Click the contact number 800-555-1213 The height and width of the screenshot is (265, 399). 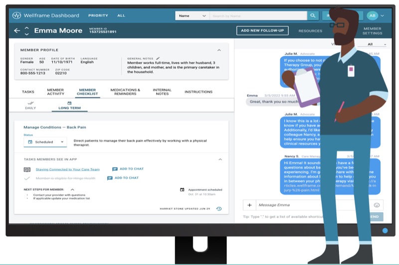click(32, 73)
